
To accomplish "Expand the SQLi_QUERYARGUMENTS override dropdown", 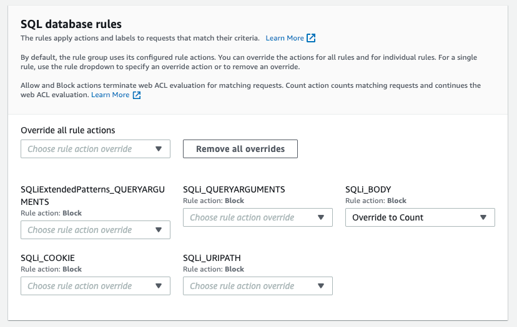I will pos(258,217).
